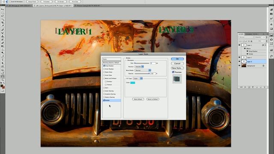This screenshot has height=154, width=274.
Task: Open the Blend Mode dropdown in Stroke settings
Action: point(143,70)
